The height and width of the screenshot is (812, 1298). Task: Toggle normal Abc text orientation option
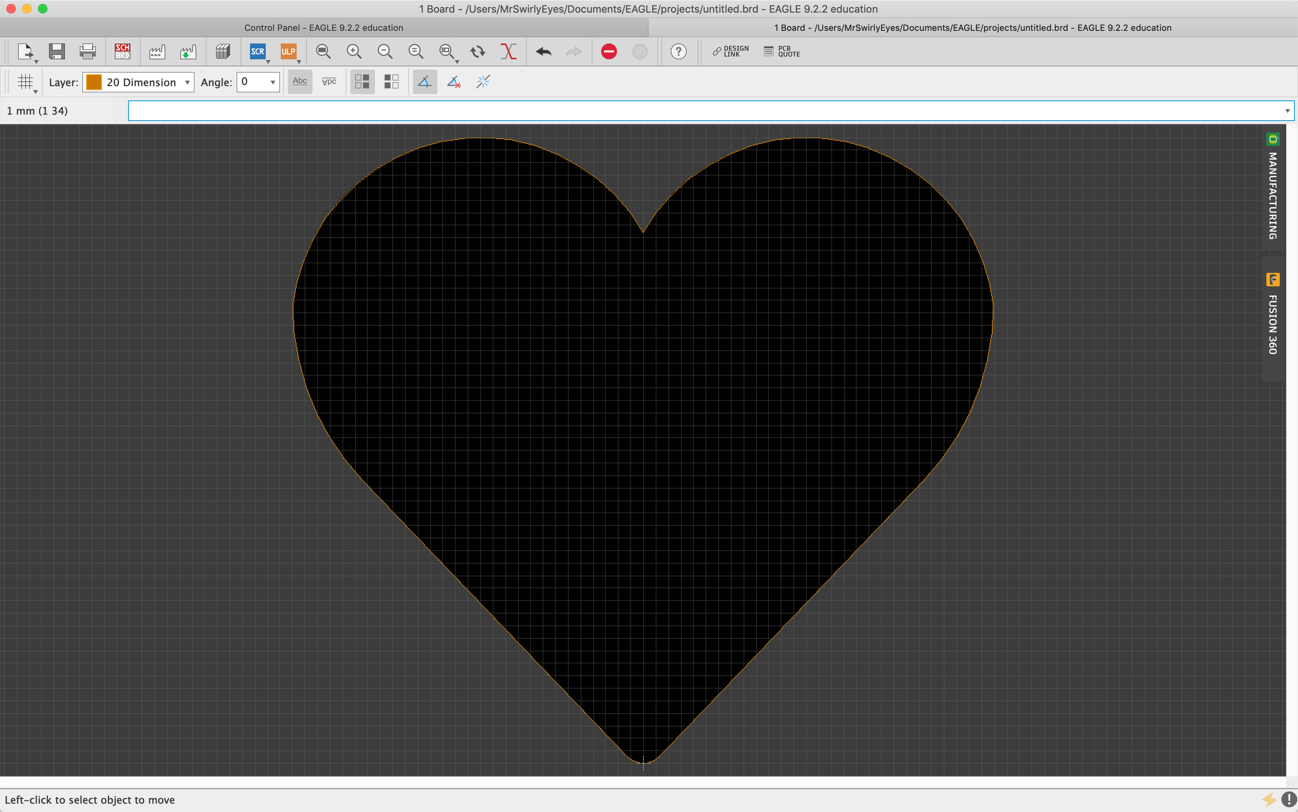(x=300, y=81)
